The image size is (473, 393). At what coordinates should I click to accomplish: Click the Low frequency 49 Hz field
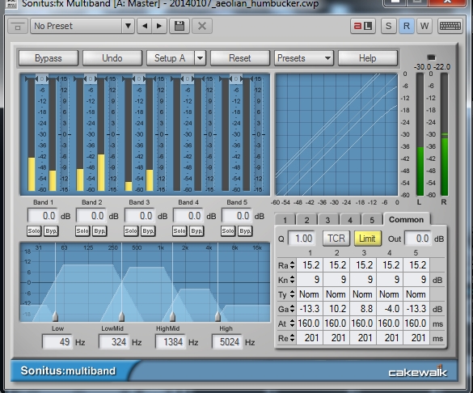click(x=57, y=342)
